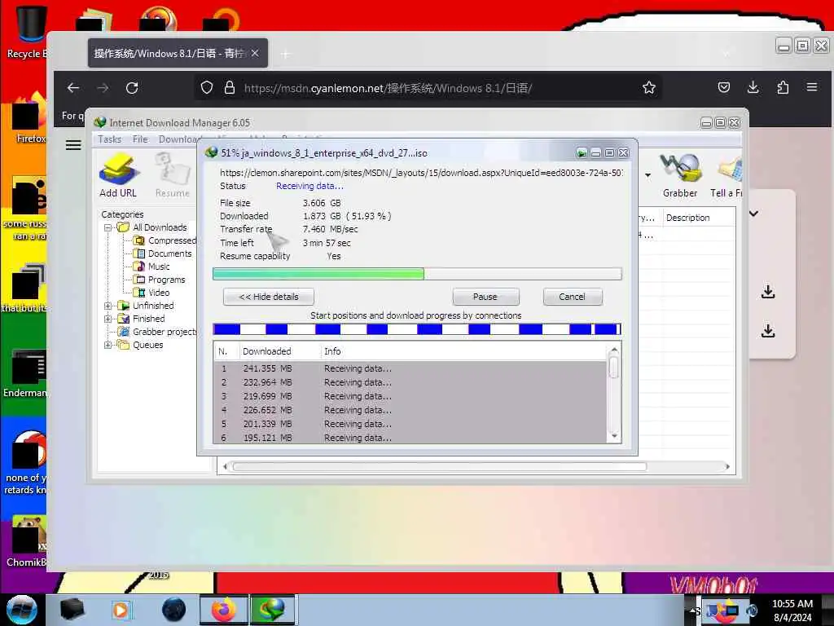Viewport: 834px width, 626px height.
Task: Click the download dialog tray icon button
Action: [582, 153]
